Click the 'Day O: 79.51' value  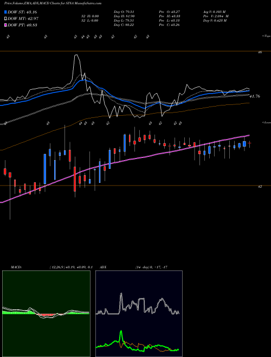point(124,12)
